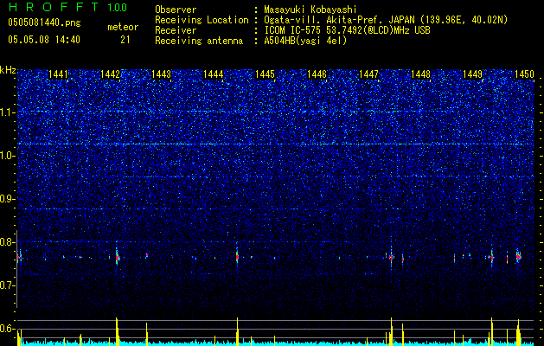Viewport: 544px width, 346px height.
Task: Click the 'Receiver' field label
Action: (x=176, y=30)
